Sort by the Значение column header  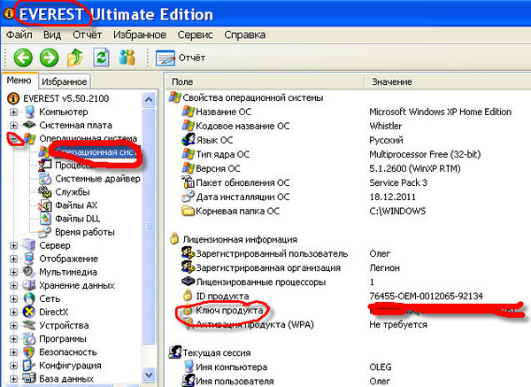coord(448,81)
